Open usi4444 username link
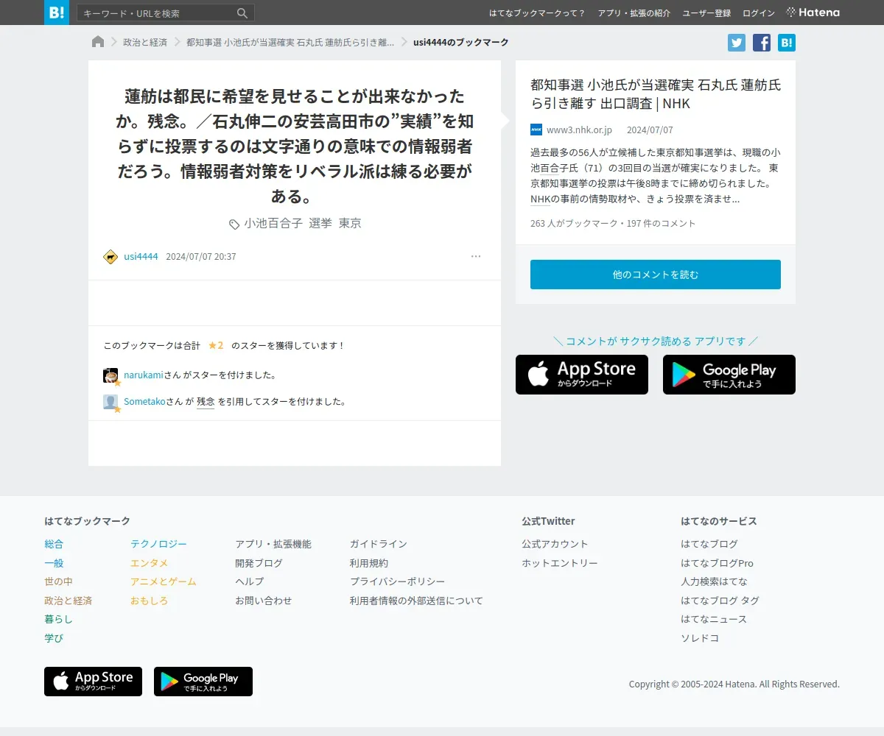 click(x=141, y=257)
